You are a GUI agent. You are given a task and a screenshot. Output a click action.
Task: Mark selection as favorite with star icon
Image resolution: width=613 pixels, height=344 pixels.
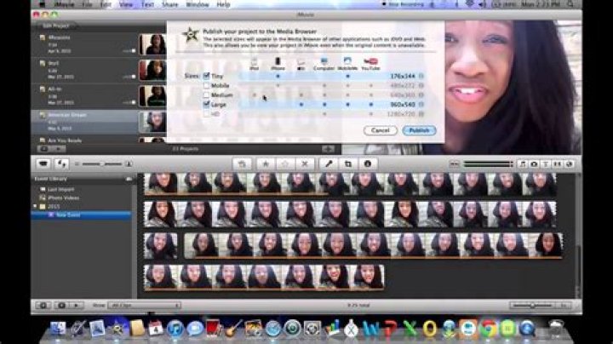pyautogui.click(x=265, y=163)
